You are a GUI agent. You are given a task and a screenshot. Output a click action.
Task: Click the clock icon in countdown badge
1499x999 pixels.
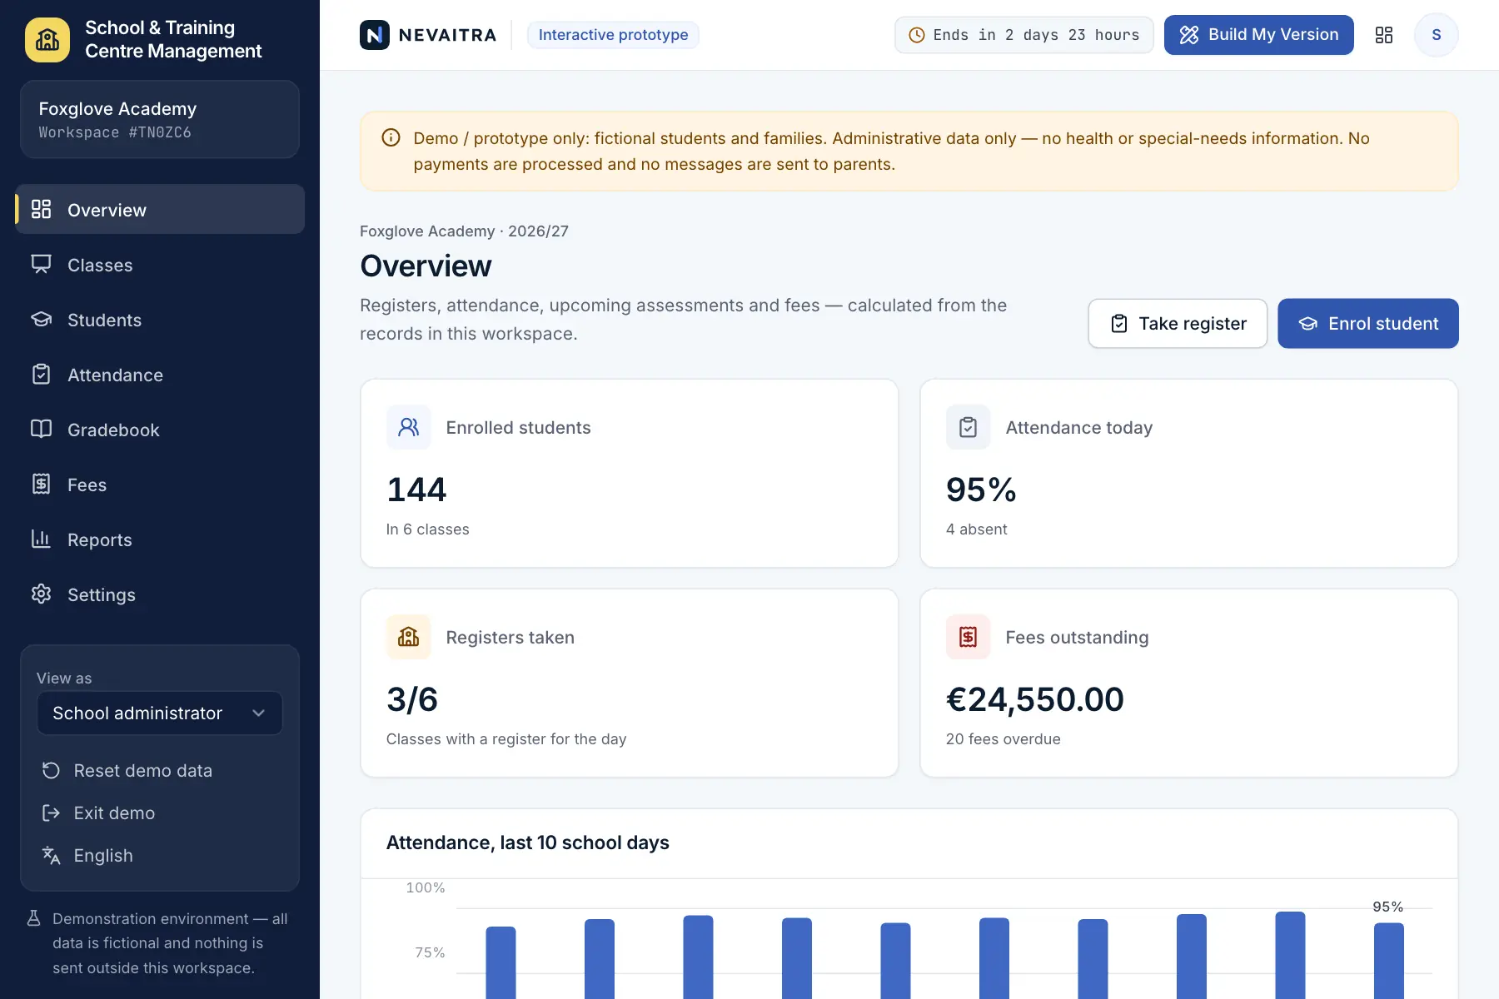(917, 35)
